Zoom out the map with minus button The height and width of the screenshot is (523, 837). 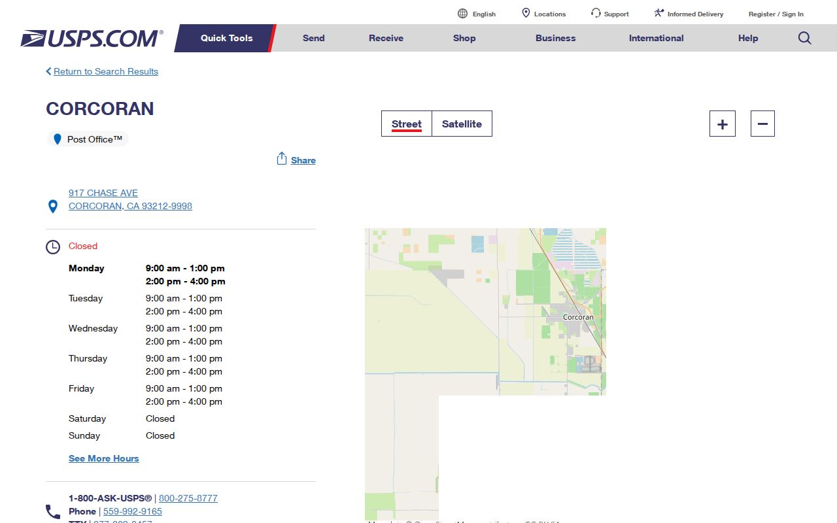[762, 124]
